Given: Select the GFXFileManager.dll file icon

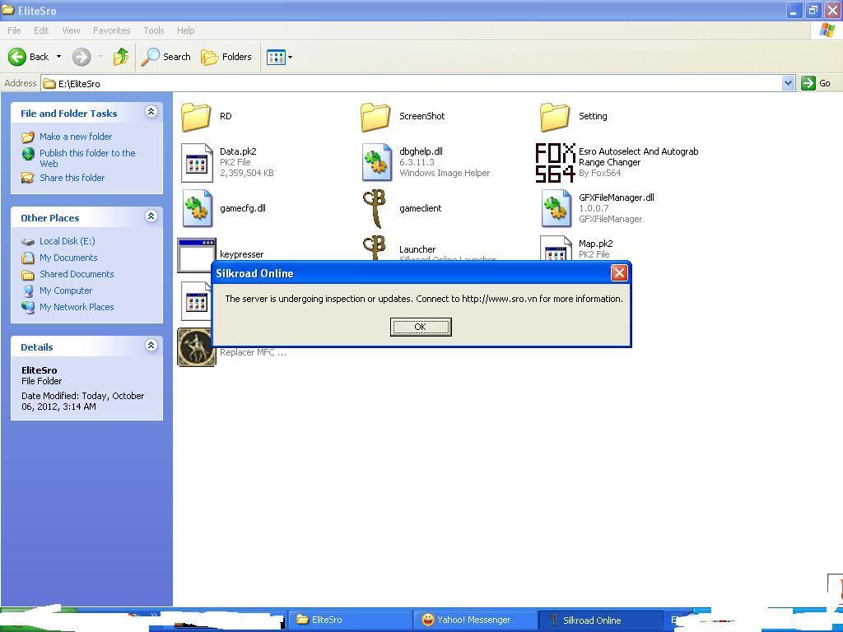Looking at the screenshot, I should [x=556, y=208].
